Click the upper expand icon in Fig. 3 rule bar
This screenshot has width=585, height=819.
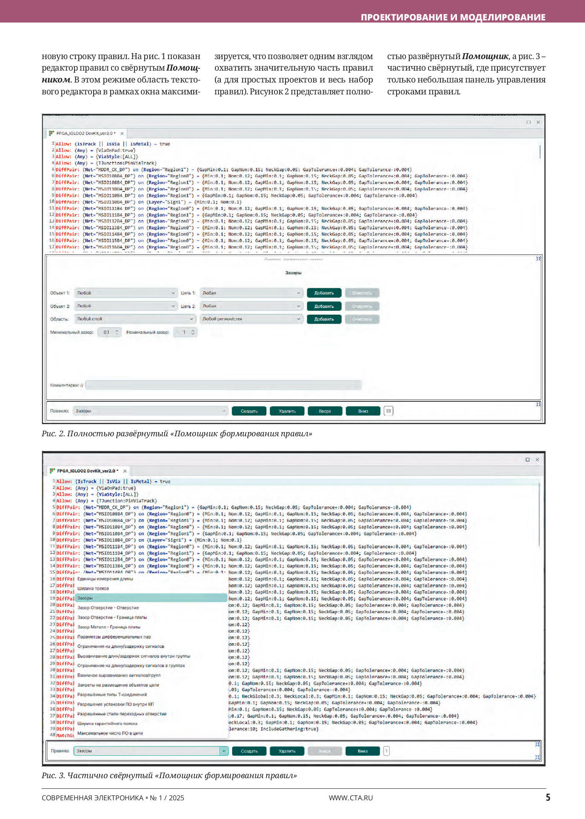point(537,744)
